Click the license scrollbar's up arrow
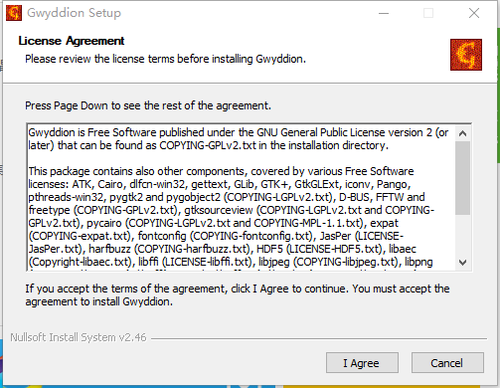The image size is (500, 388). point(463,133)
